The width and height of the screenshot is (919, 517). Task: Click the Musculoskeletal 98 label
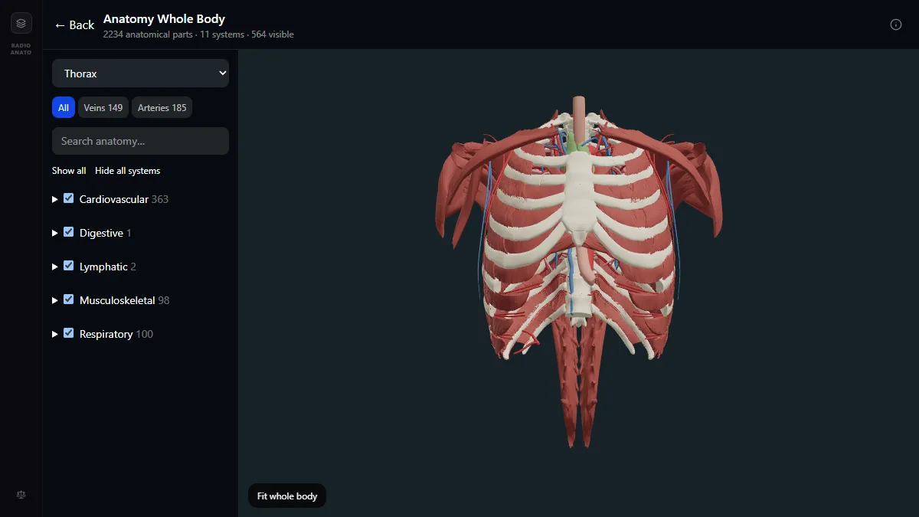125,300
